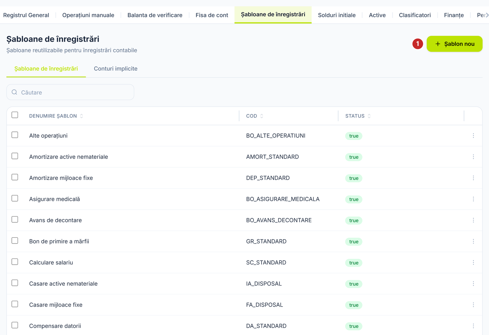Viewport: 489px width, 335px height.
Task: Open the Solduri initiale tab
Action: pyautogui.click(x=337, y=15)
